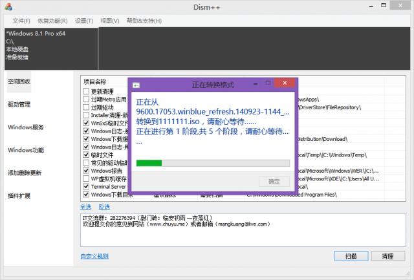Click the 反选 link
Screen dimensions: 414x280
tap(104, 207)
